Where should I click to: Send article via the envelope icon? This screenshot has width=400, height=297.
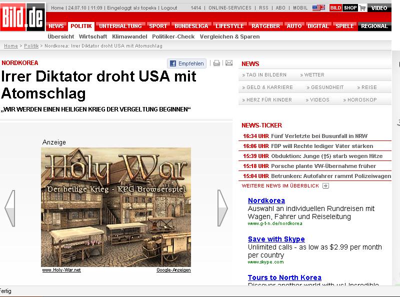229,63
